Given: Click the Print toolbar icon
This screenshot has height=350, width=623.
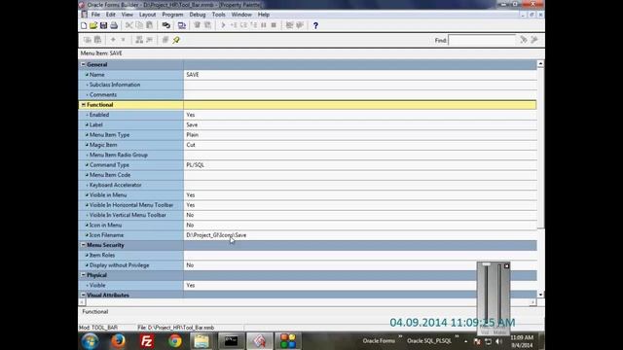Looking at the screenshot, I should click(x=114, y=25).
